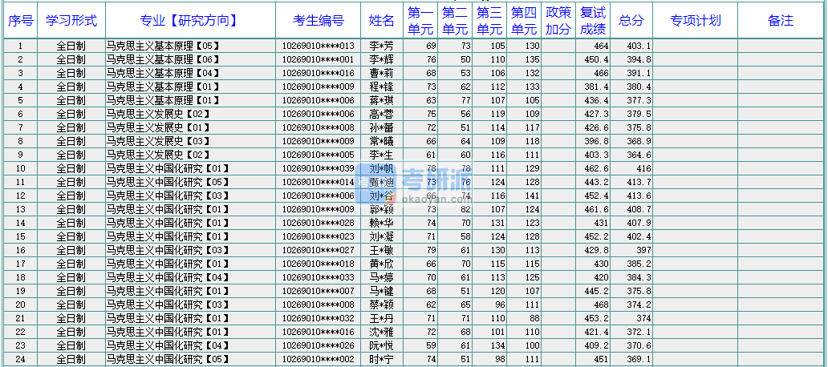Click the 总分 column header
The width and height of the screenshot is (828, 367).
coord(631,21)
